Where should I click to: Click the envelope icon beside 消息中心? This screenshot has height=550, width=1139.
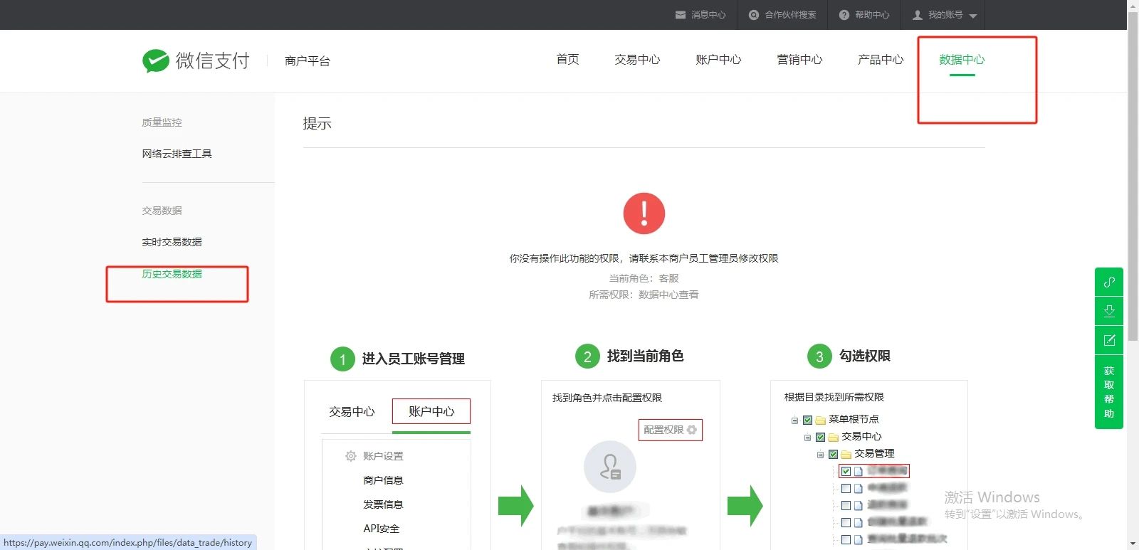(681, 15)
